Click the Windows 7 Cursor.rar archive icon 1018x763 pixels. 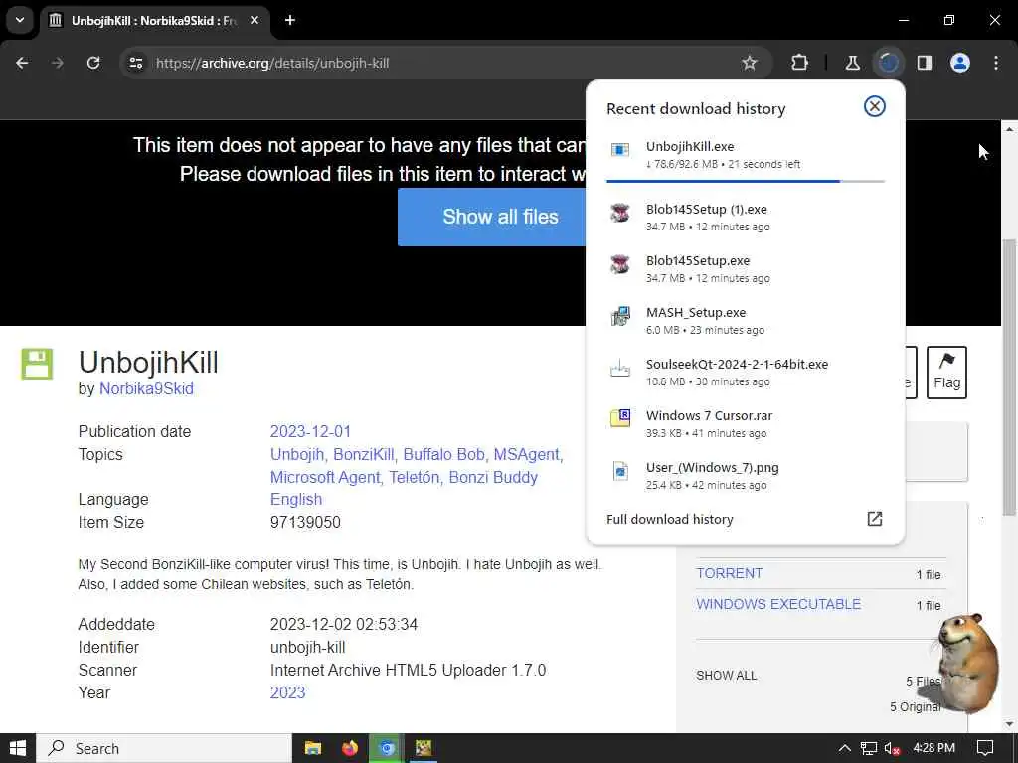(x=620, y=418)
